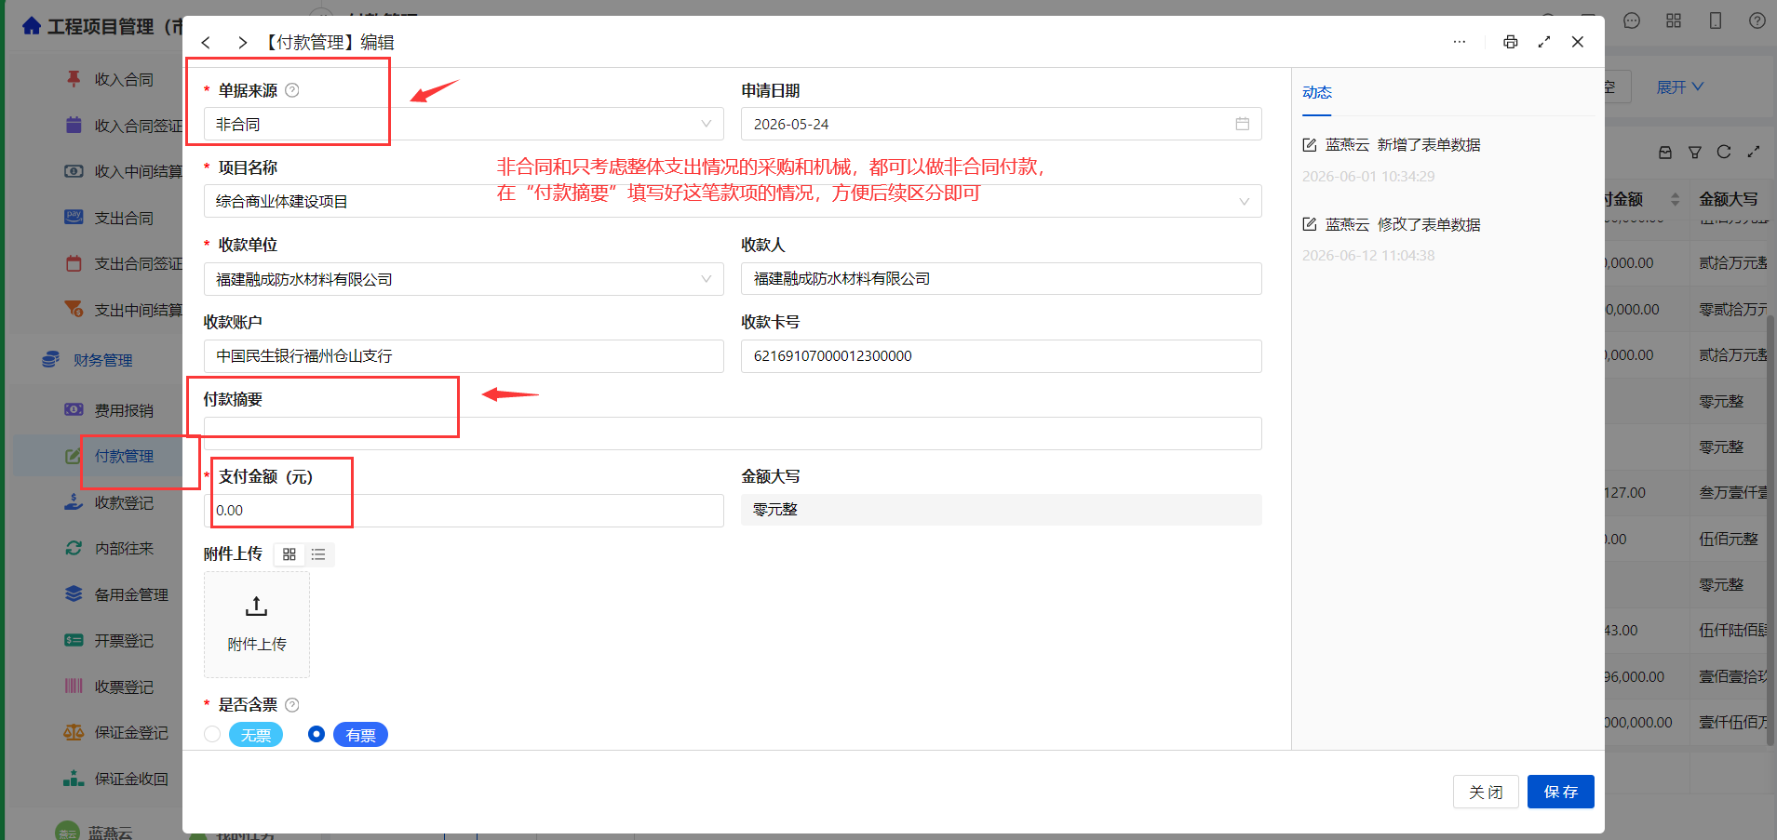
Task: Open the 收款单位 dropdown
Action: [464, 279]
